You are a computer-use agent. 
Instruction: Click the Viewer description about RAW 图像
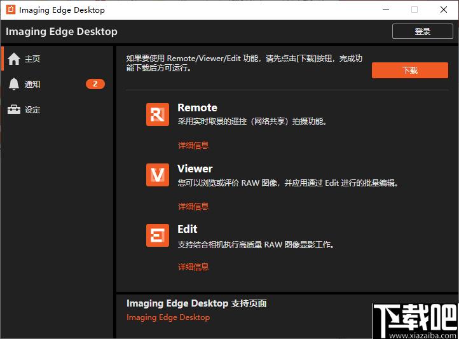[x=288, y=183]
